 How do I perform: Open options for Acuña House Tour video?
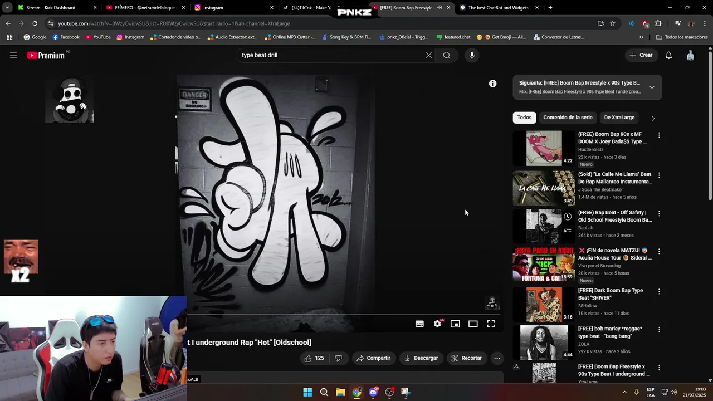[659, 251]
